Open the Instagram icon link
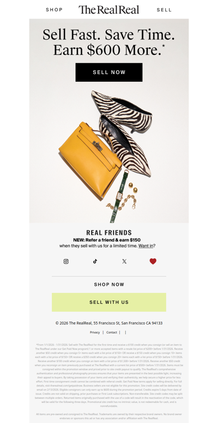 (x=66, y=261)
